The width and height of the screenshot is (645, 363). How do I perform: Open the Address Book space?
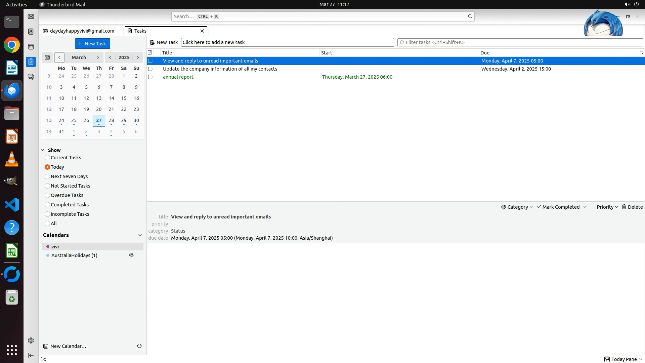[x=31, y=32]
